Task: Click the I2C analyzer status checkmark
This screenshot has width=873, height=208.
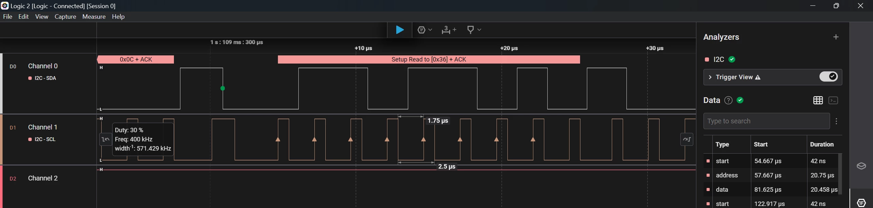Action: [x=732, y=59]
